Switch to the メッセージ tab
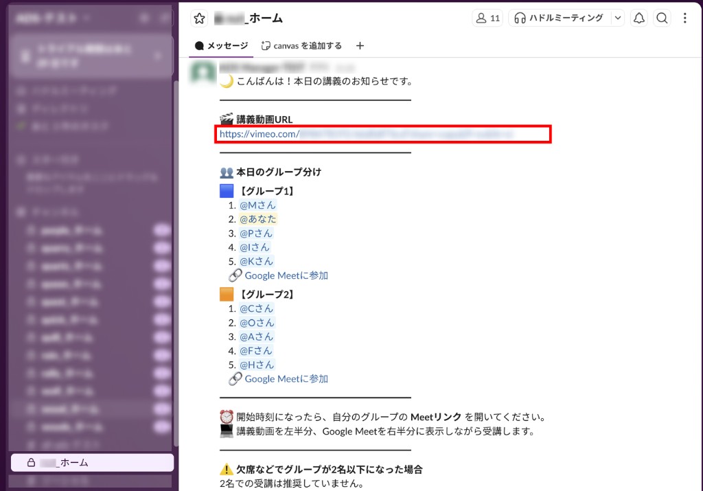Viewport: 703px width, 491px height. point(221,45)
